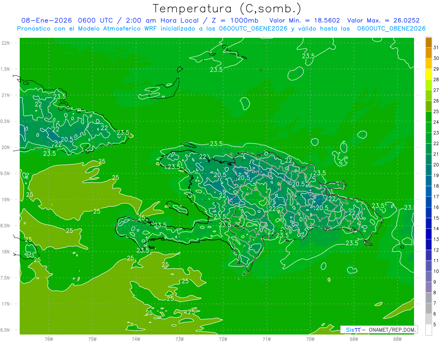The width and height of the screenshot is (446, 344).
Task: Click the 'Temperatura (C,somb.)' title
Action: coord(227,9)
